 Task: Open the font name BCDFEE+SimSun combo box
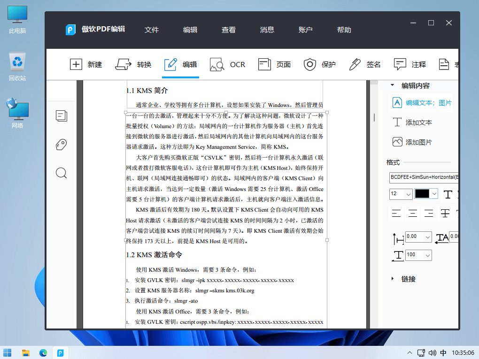(424, 178)
